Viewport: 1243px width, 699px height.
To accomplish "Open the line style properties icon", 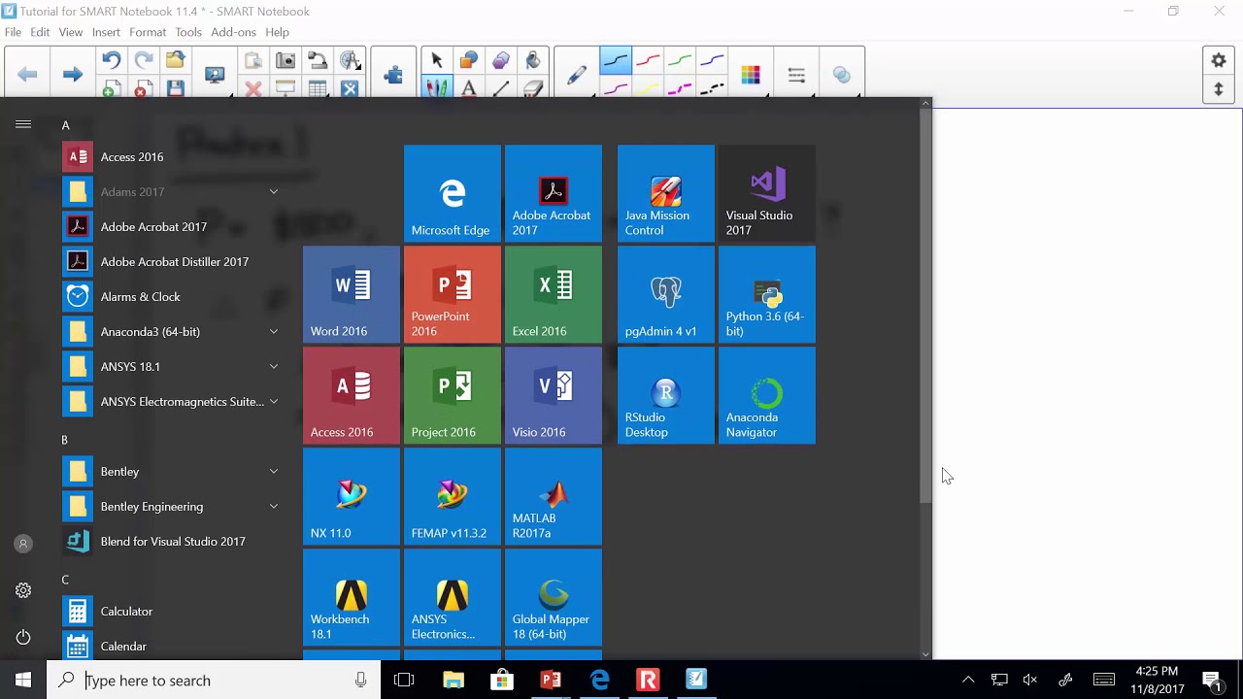I will tap(796, 75).
